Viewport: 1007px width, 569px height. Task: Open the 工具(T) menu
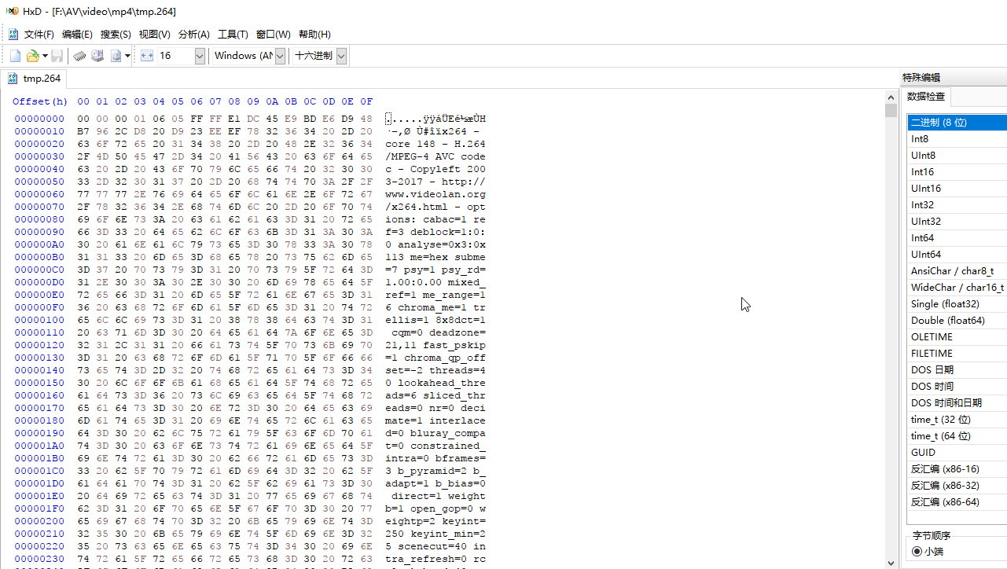[x=233, y=34]
